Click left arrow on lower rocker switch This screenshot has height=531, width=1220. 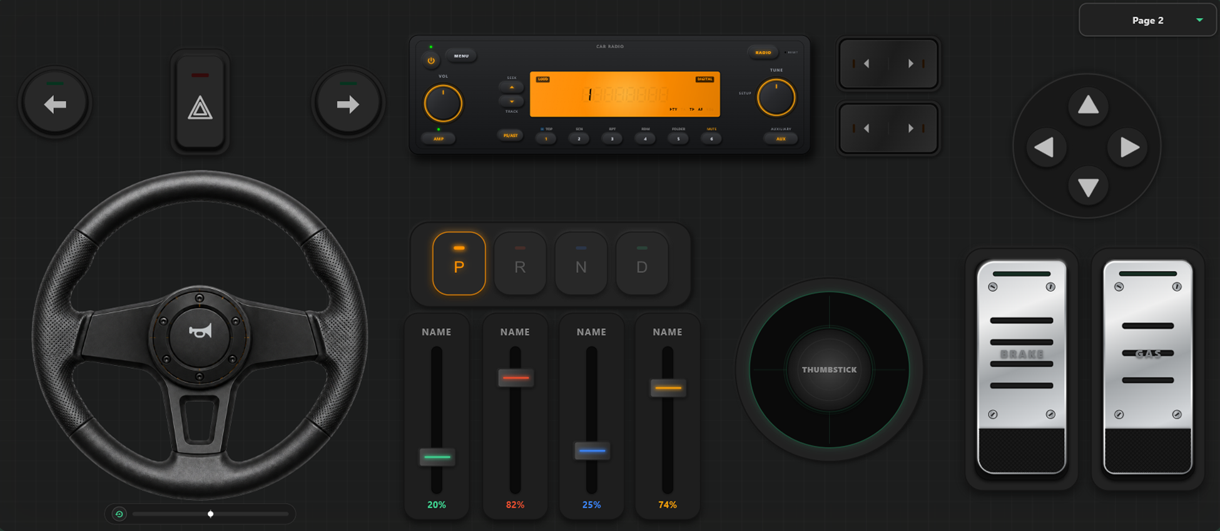pos(866,128)
